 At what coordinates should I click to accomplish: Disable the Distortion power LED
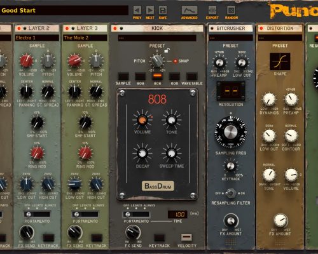tap(261, 29)
